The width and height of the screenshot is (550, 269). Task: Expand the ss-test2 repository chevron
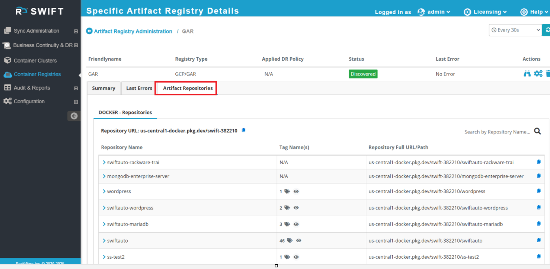[104, 257]
